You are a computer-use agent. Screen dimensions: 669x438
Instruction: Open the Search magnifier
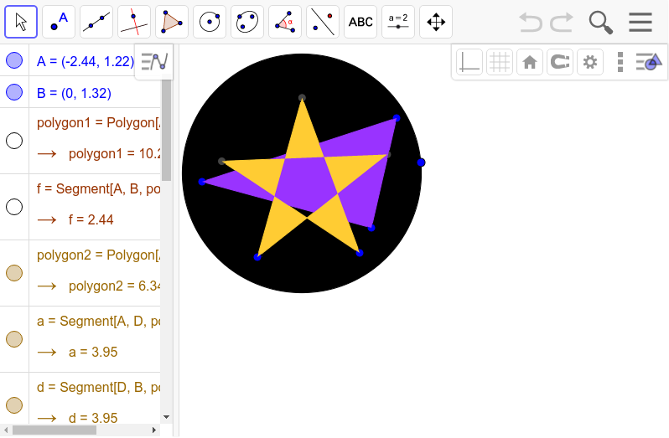pyautogui.click(x=601, y=23)
